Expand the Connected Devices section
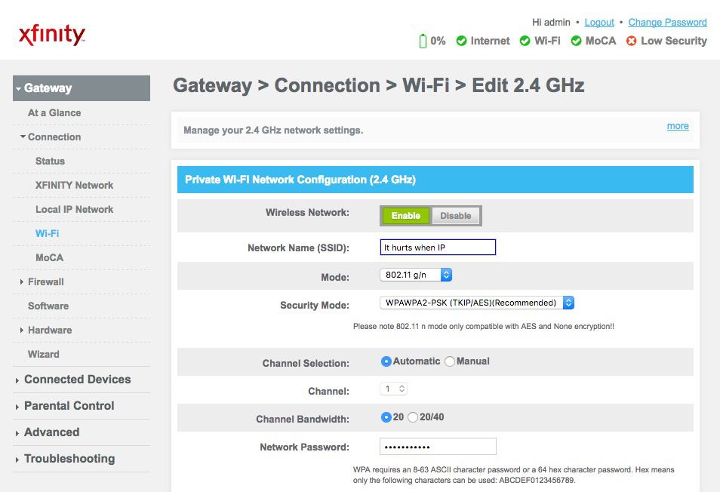720x492 pixels. (x=77, y=380)
